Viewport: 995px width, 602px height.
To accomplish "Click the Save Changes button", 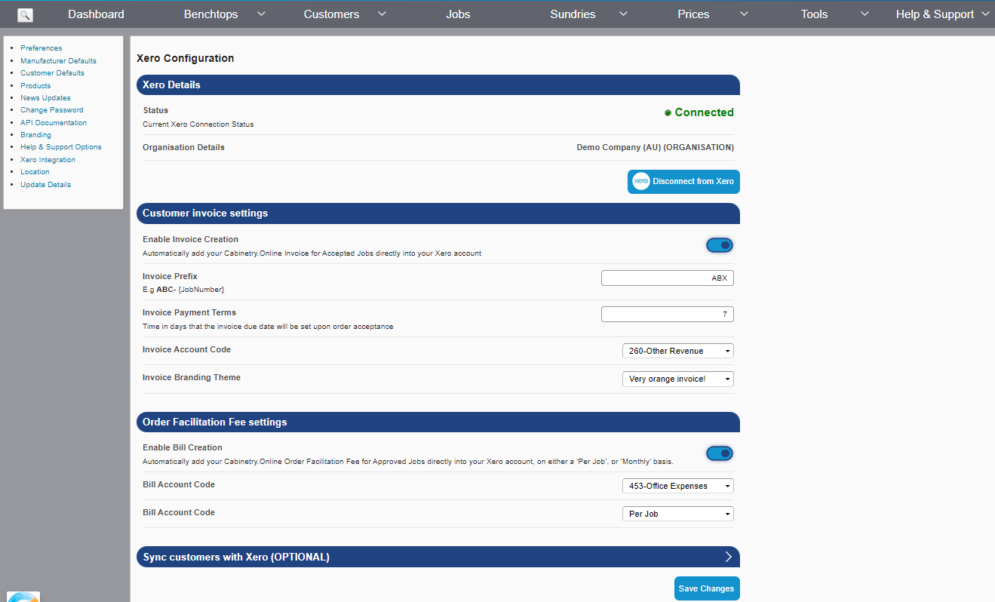I will [706, 588].
